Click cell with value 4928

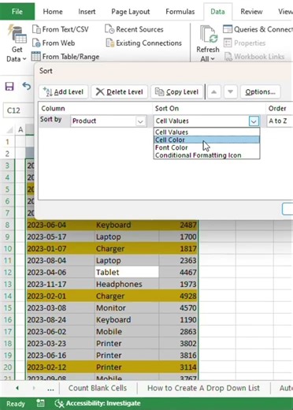pyautogui.click(x=178, y=296)
